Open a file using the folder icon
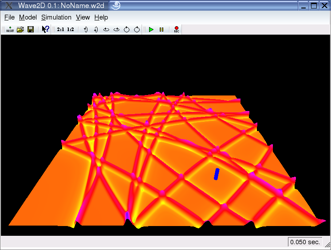The width and height of the screenshot is (331, 250). tap(20, 30)
